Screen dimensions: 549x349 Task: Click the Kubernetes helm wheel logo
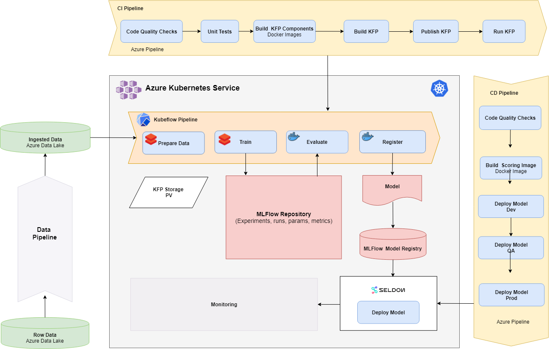(439, 88)
